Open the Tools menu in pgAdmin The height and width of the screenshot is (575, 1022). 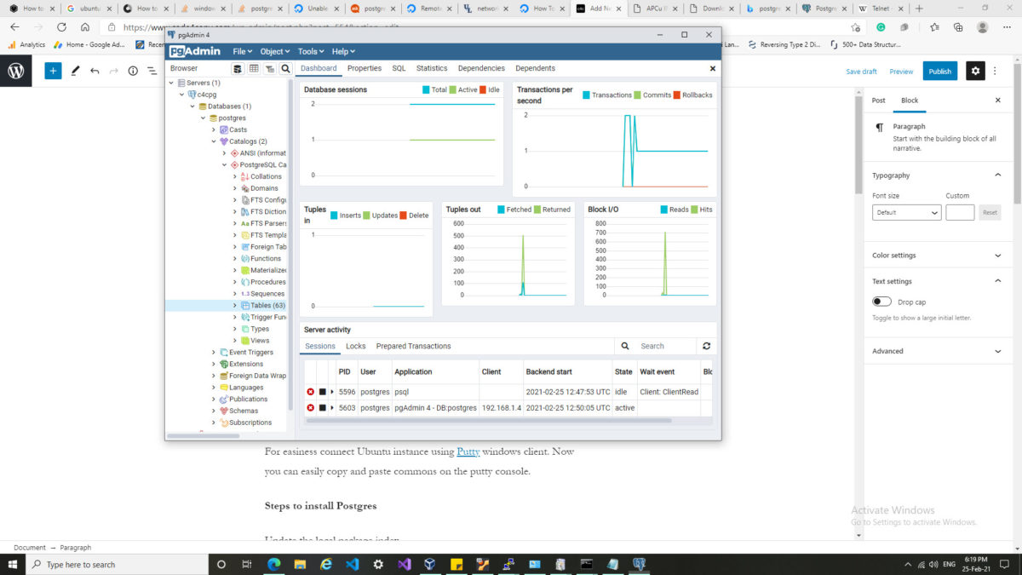pyautogui.click(x=310, y=51)
